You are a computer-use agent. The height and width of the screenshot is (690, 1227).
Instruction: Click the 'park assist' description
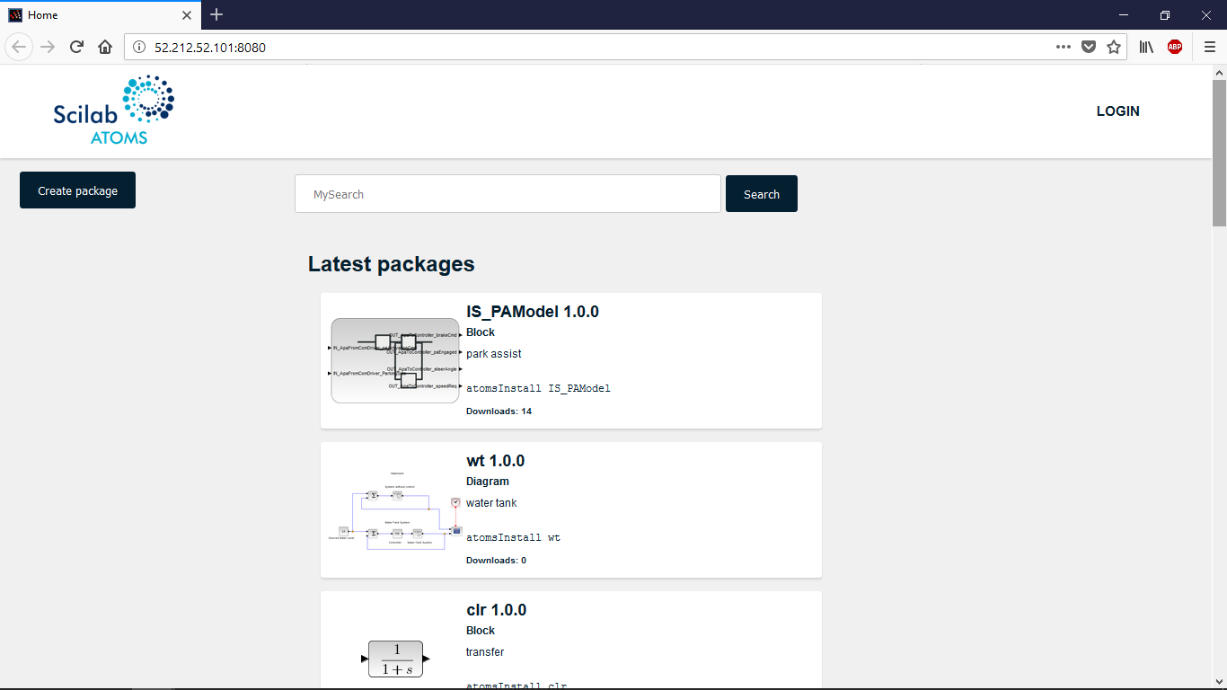pos(494,354)
